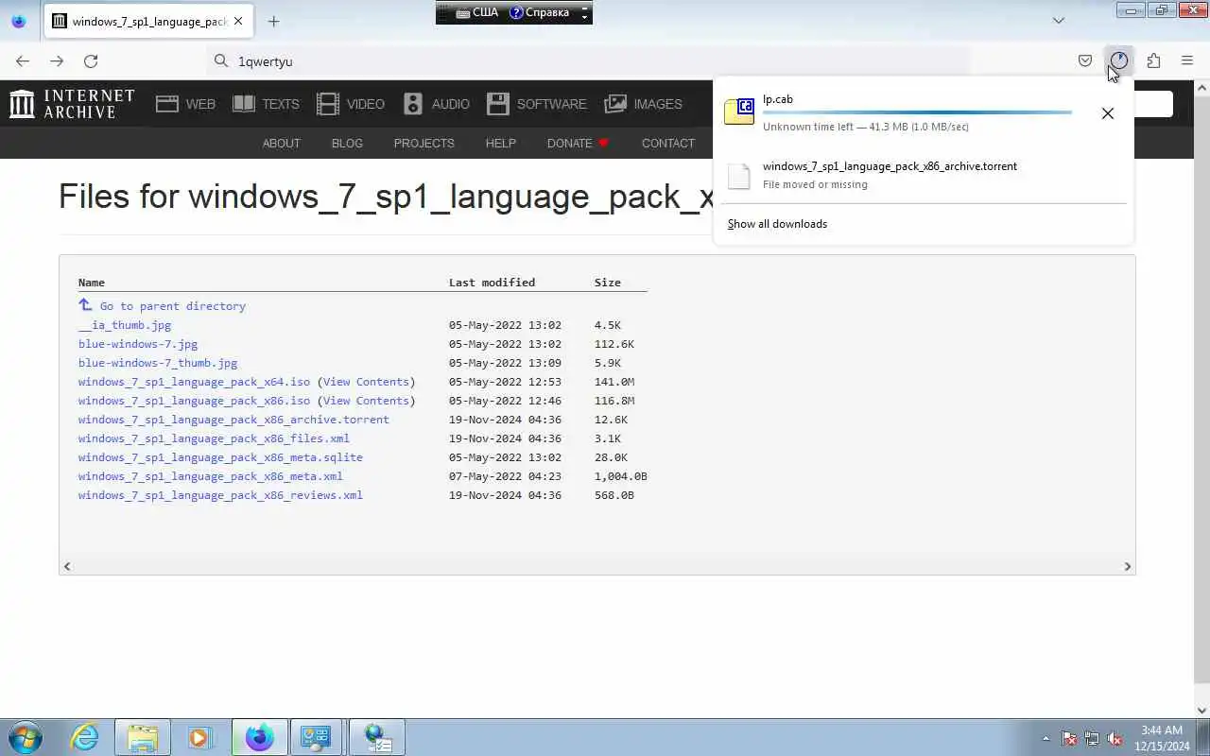
Task: Click the network tray icon
Action: tap(1092, 738)
